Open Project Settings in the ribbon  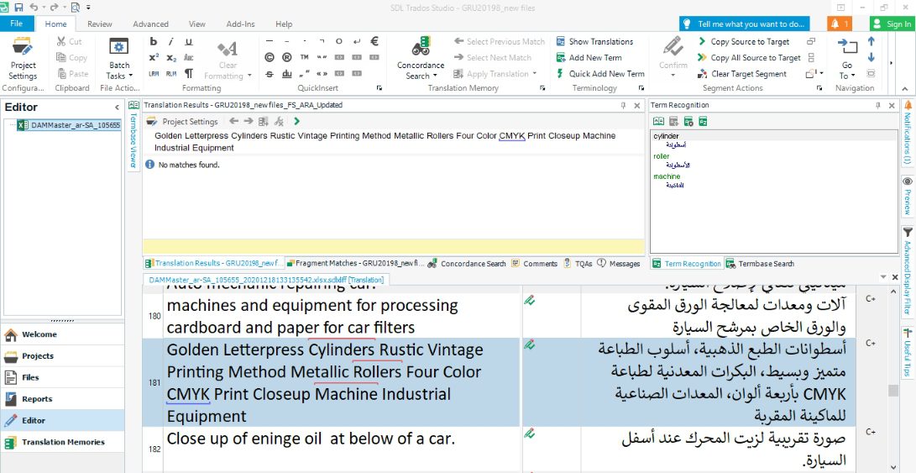(23, 59)
